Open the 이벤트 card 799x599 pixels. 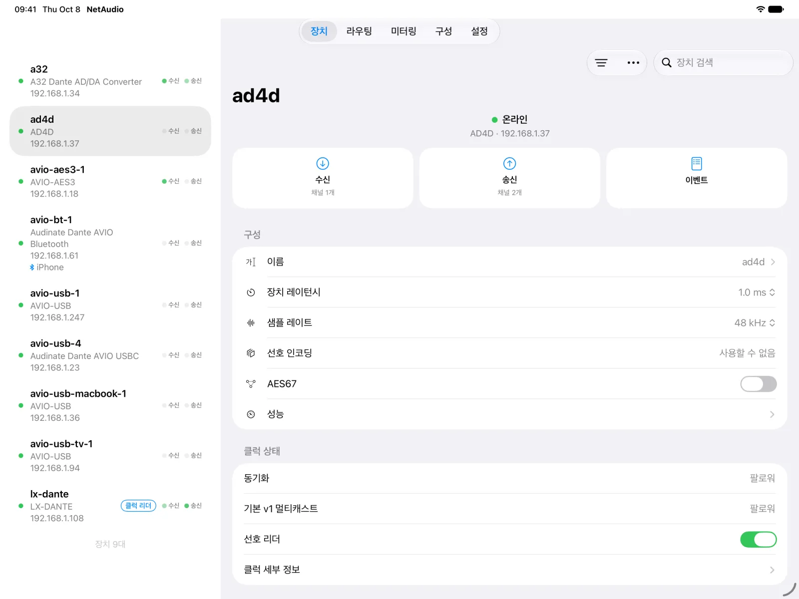pyautogui.click(x=697, y=178)
